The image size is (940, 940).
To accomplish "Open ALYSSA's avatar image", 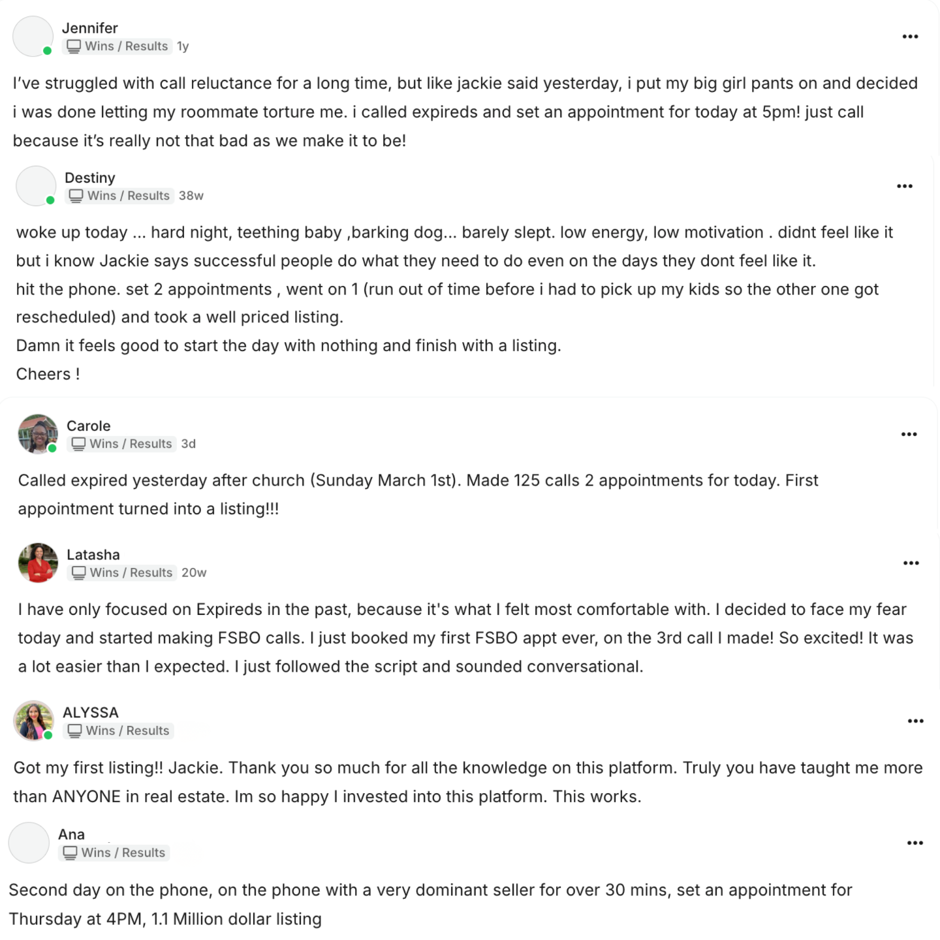I will pyautogui.click(x=33, y=721).
